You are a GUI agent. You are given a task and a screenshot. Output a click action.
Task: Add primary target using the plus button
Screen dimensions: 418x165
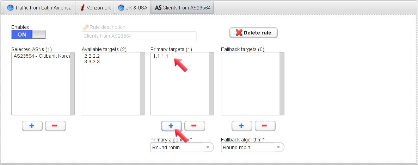pyautogui.click(x=171, y=126)
